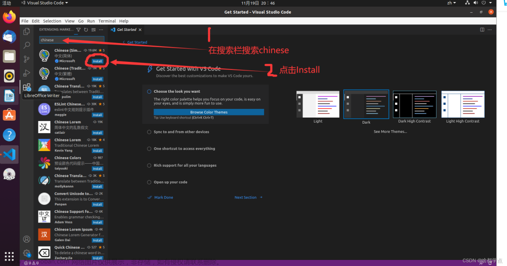Select 'Open up your code' step

170,182
